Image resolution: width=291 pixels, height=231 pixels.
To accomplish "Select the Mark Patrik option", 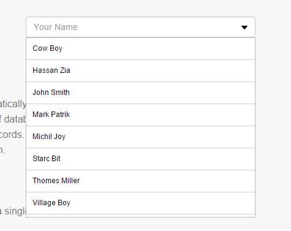I will click(x=140, y=115).
